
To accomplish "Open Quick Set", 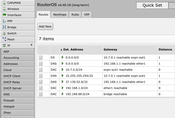I will [x=152, y=5].
